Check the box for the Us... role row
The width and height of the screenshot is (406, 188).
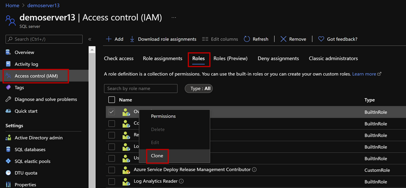pyautogui.click(x=112, y=158)
